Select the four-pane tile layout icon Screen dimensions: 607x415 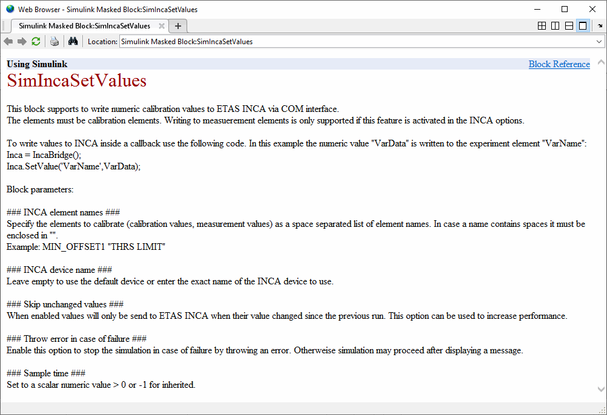(x=542, y=26)
